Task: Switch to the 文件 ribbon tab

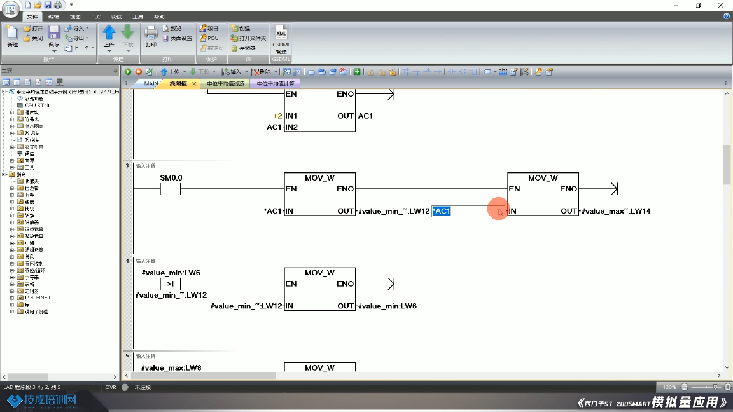Action: click(x=32, y=17)
